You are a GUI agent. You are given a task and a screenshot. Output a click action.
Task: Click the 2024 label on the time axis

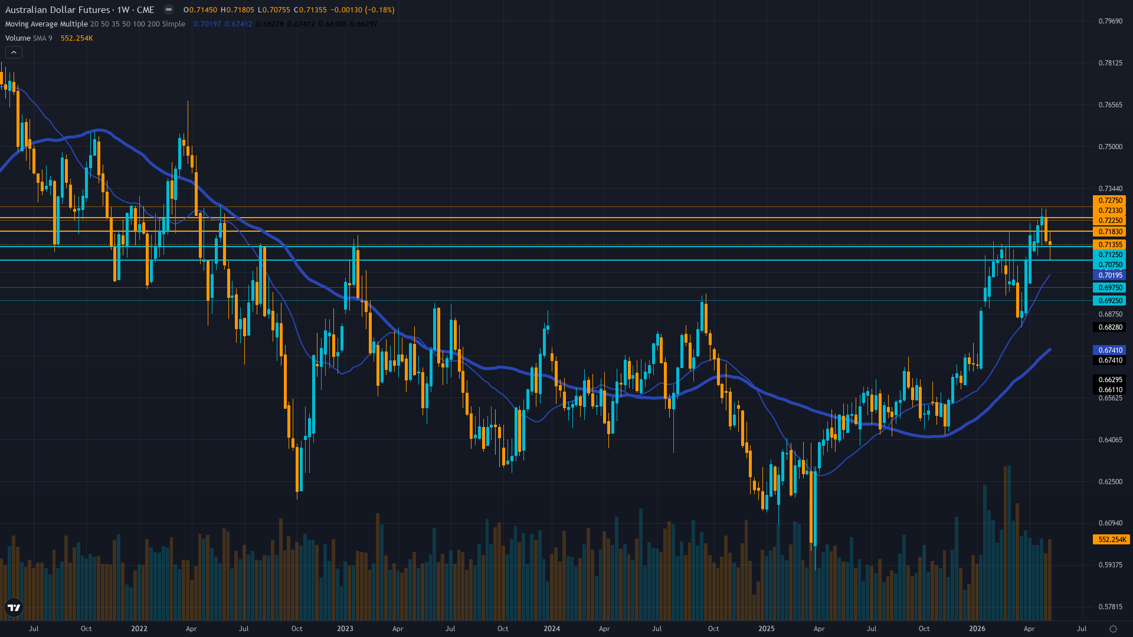point(552,629)
